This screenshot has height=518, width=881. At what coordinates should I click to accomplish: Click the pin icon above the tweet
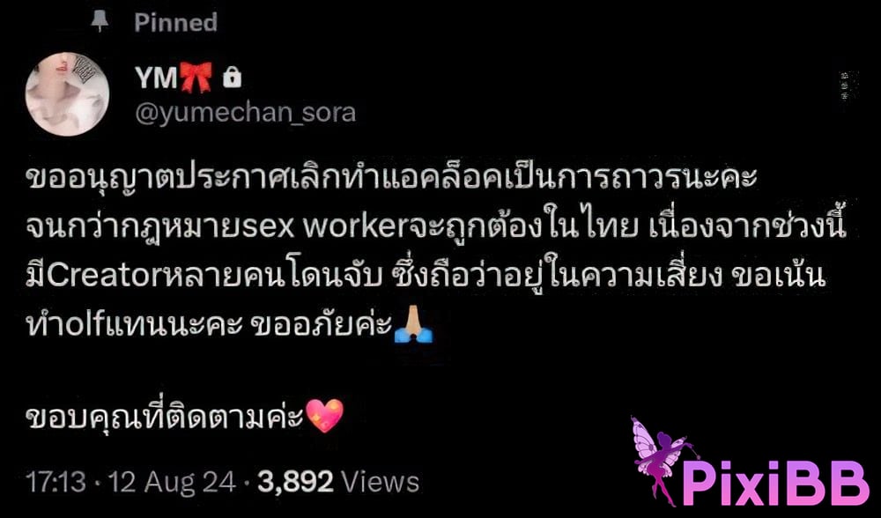point(100,21)
